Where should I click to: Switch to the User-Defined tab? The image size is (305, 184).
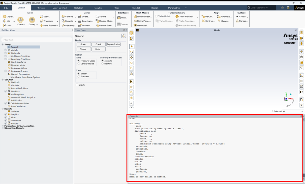60,8
